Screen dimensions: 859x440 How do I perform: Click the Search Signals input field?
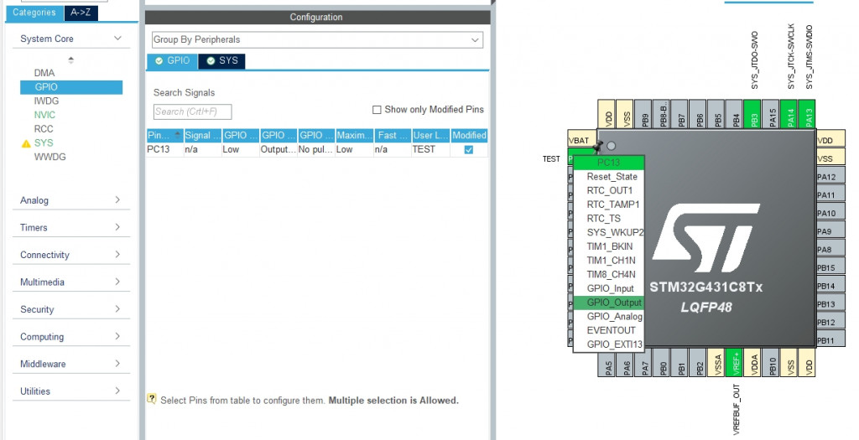[x=192, y=111]
